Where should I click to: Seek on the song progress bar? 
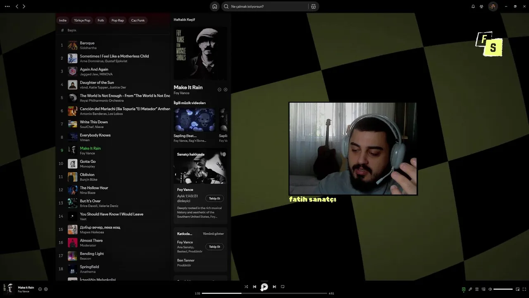pos(264,293)
